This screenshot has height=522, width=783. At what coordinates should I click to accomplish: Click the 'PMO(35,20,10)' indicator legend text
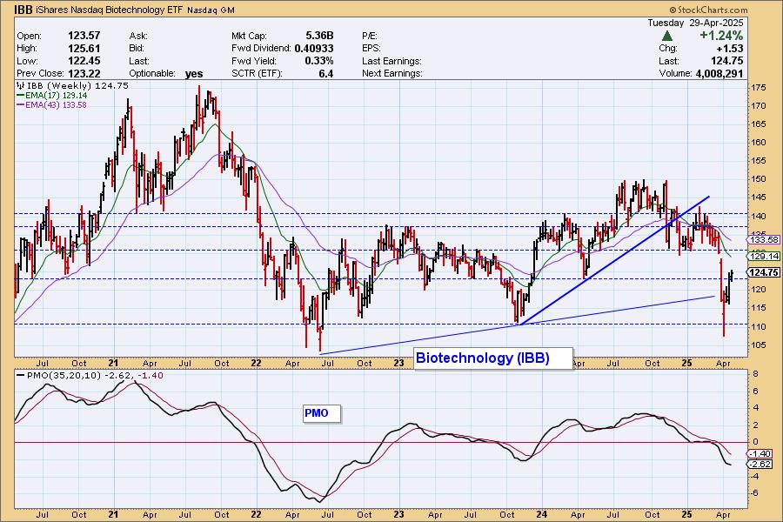point(64,376)
